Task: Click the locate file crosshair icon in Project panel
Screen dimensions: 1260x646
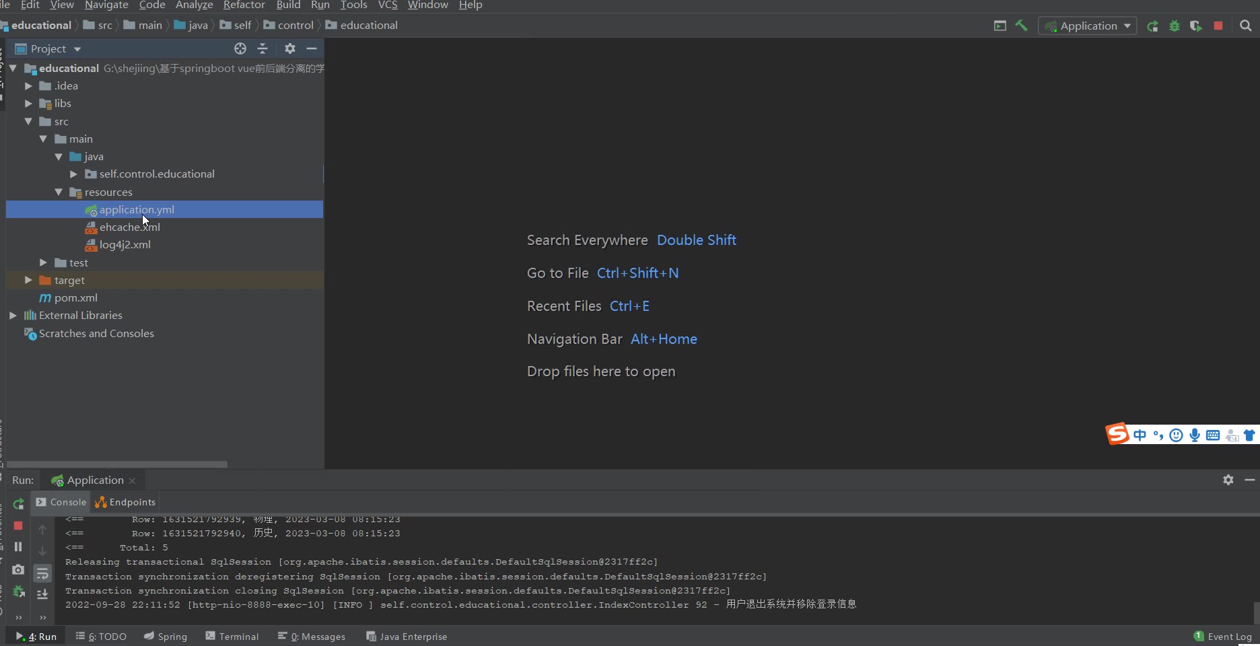Action: point(240,48)
